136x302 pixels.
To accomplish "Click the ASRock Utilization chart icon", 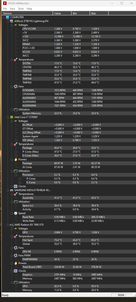I will (x=15, y=109).
